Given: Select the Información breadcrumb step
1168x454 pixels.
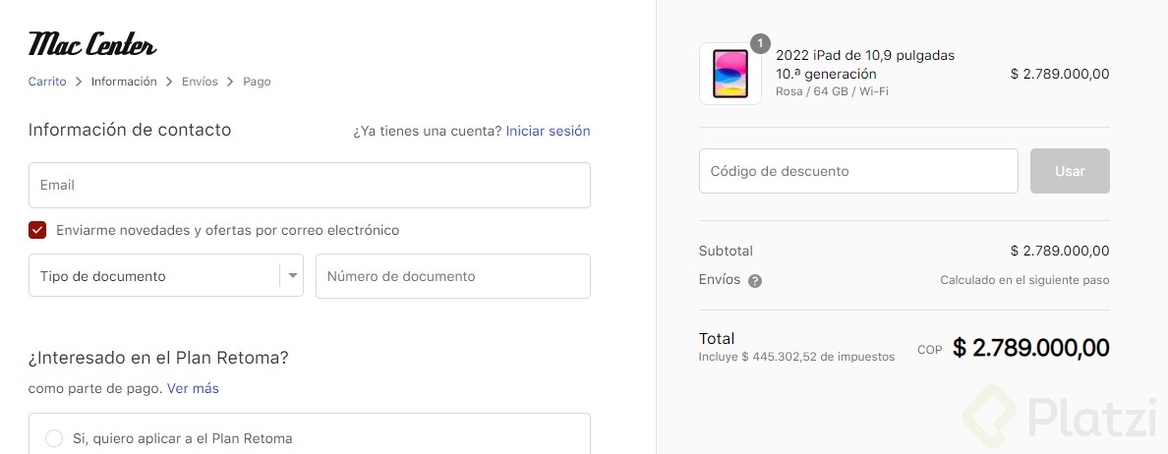Looking at the screenshot, I should pos(125,82).
